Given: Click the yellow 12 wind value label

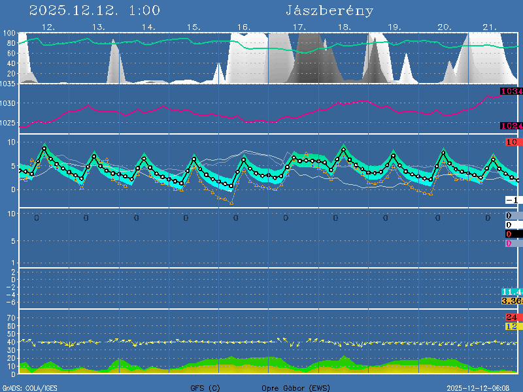Looking at the screenshot, I should point(512,326).
